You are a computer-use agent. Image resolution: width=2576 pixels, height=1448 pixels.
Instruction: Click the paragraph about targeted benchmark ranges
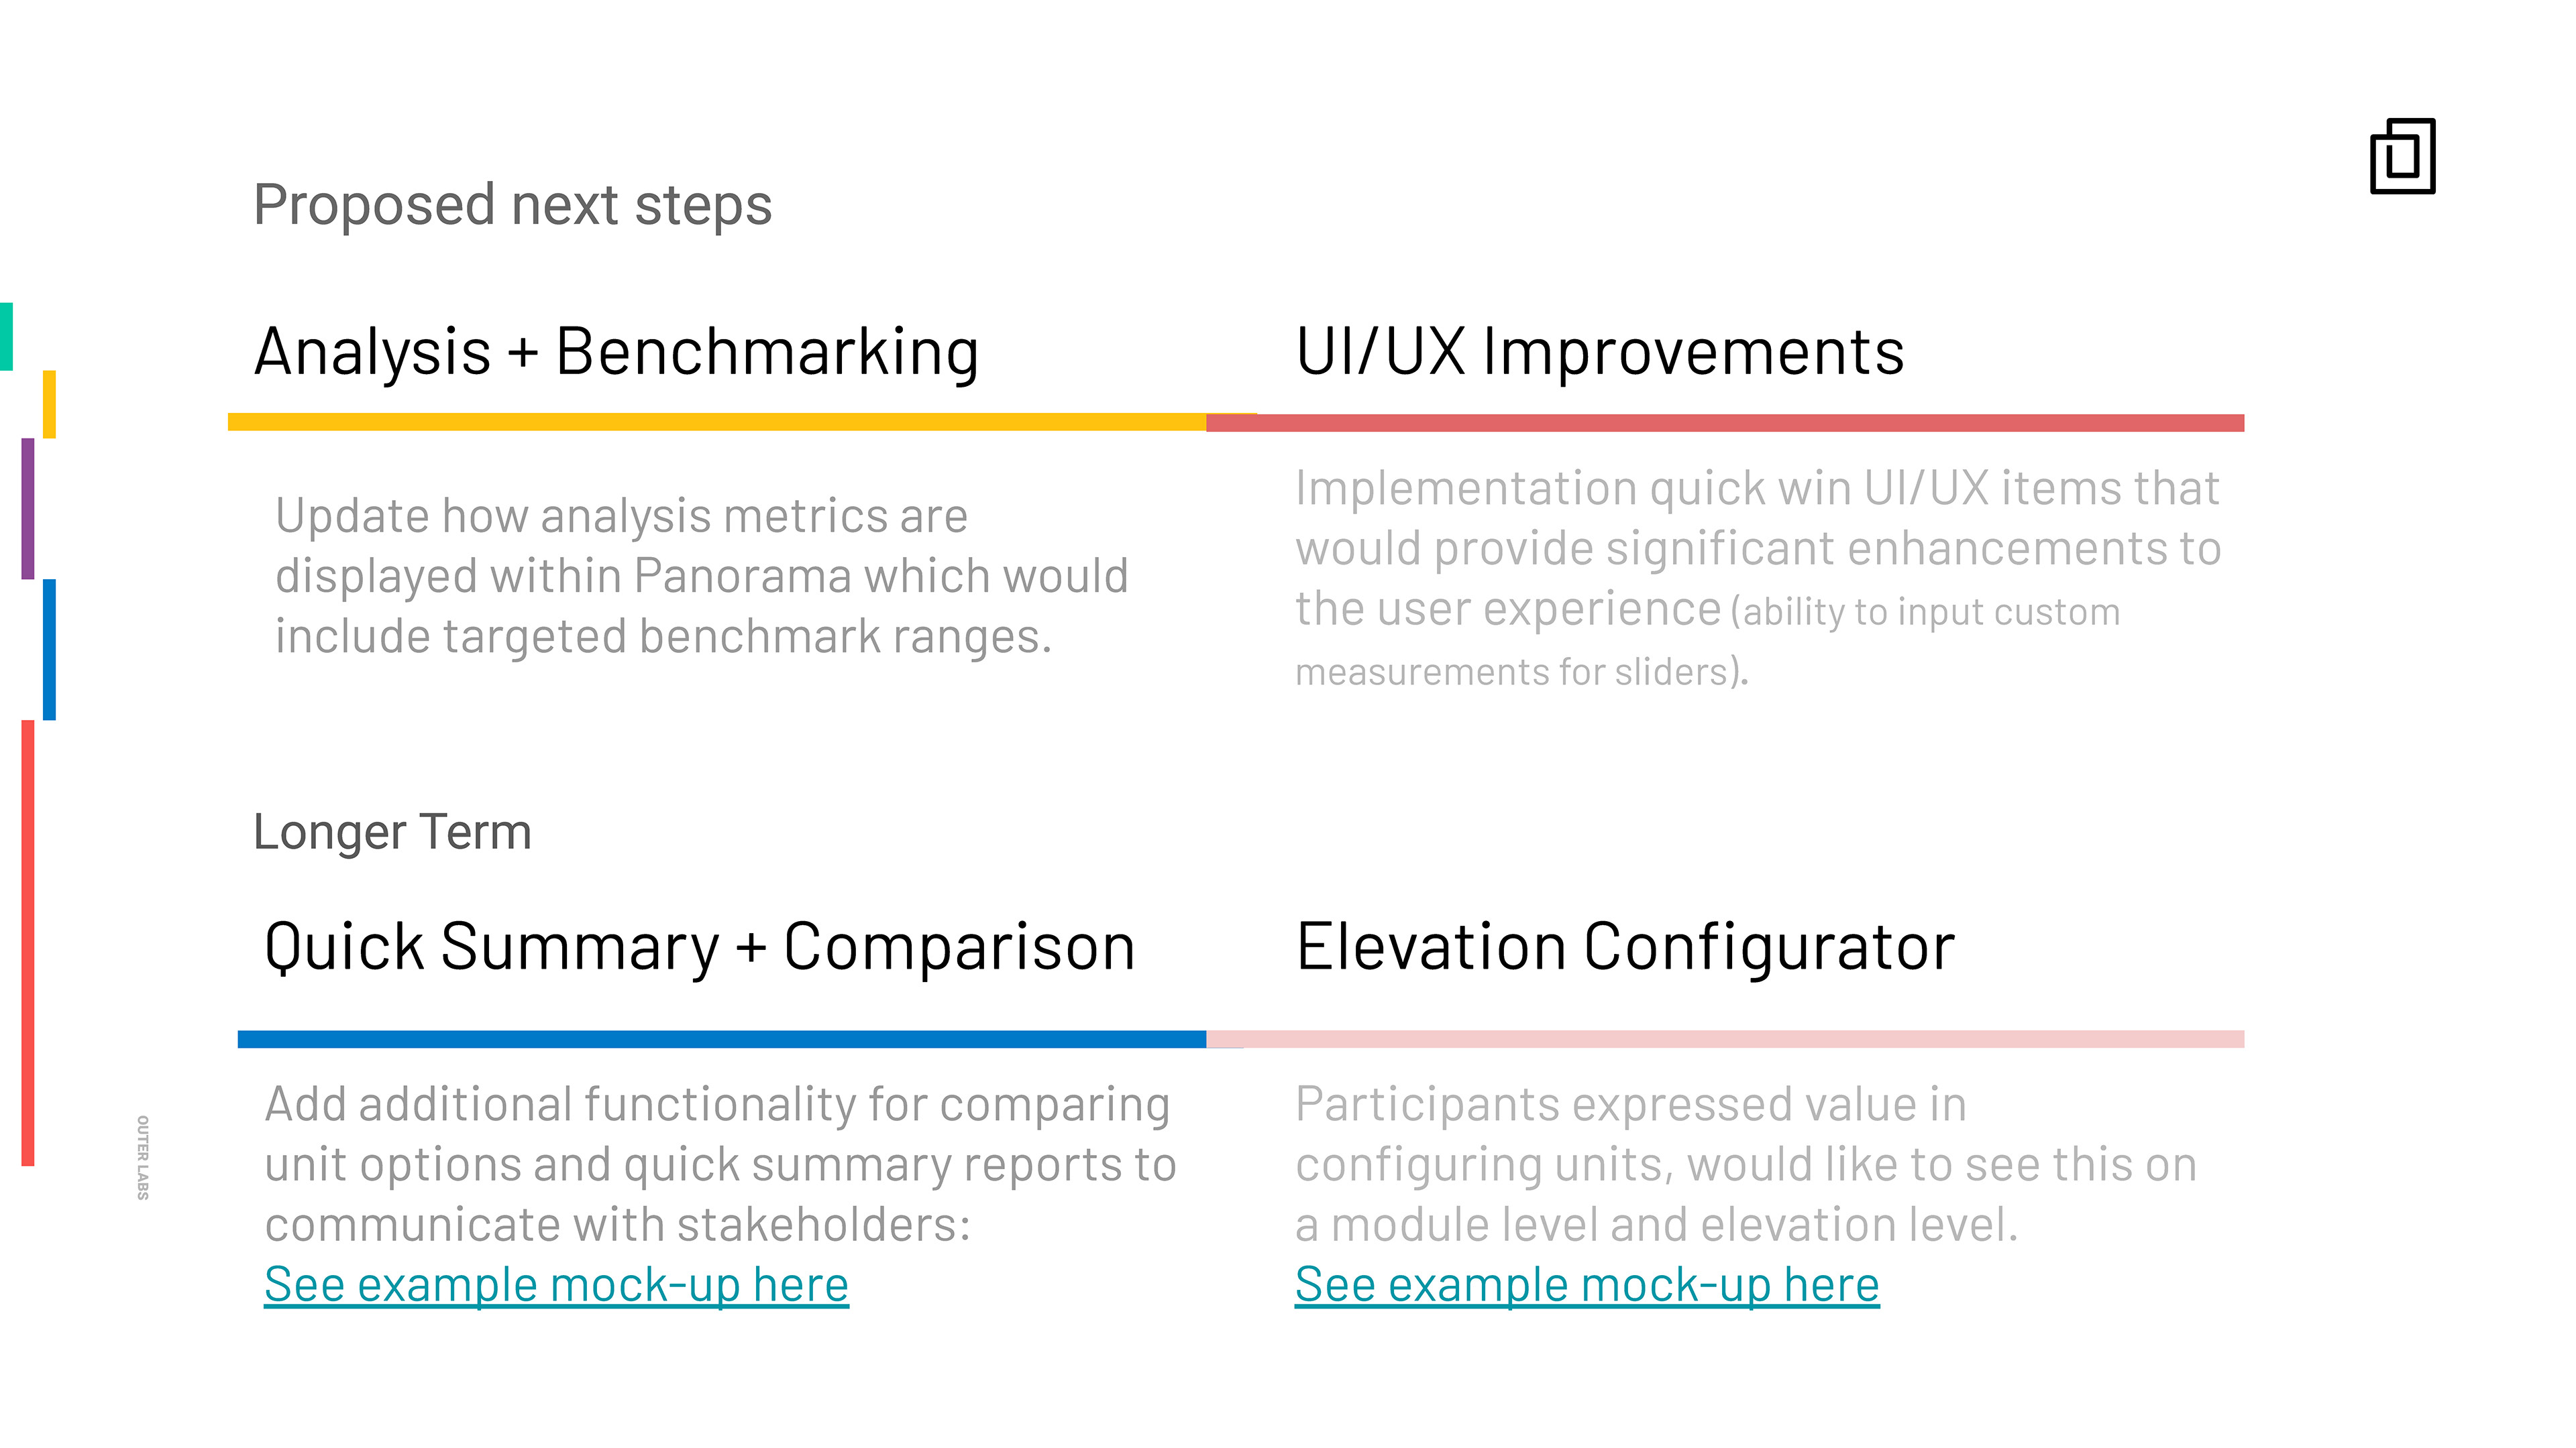pos(701,576)
